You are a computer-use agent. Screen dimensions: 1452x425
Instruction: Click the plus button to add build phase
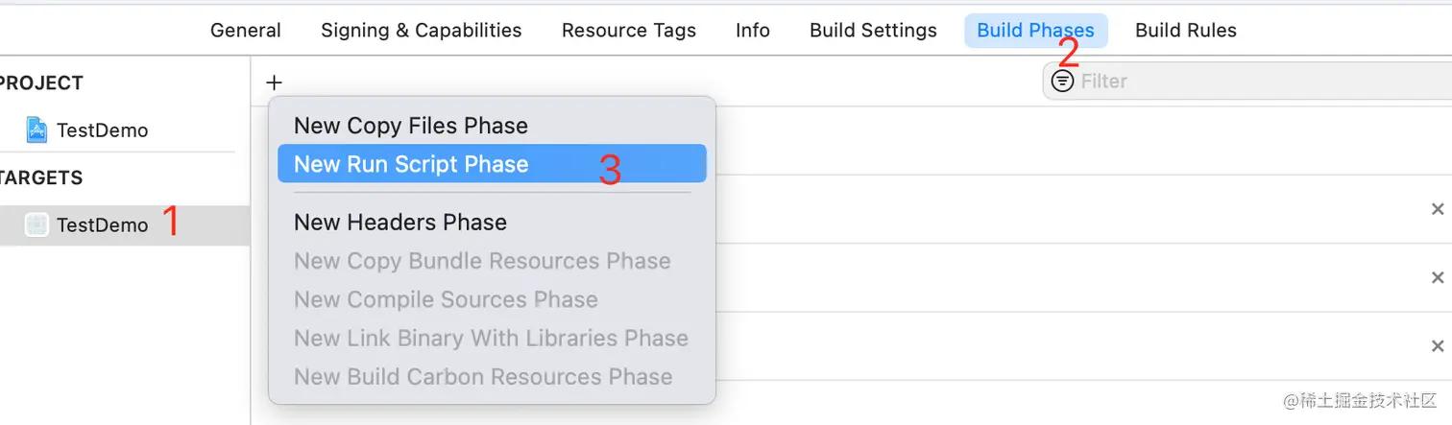274,83
